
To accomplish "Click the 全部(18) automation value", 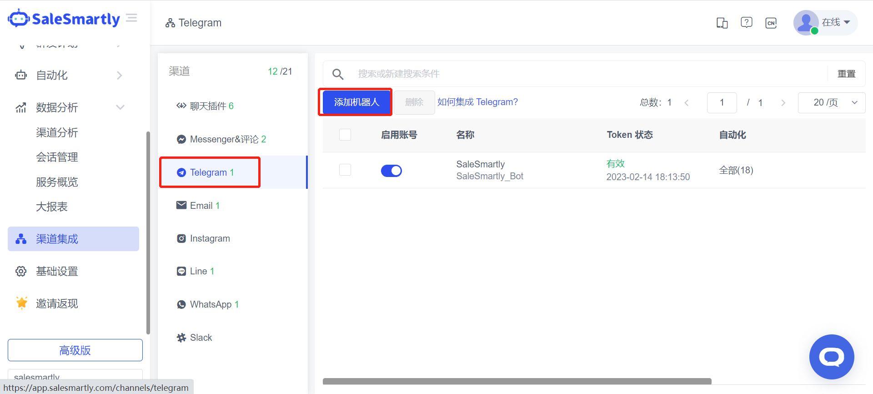I will click(736, 170).
